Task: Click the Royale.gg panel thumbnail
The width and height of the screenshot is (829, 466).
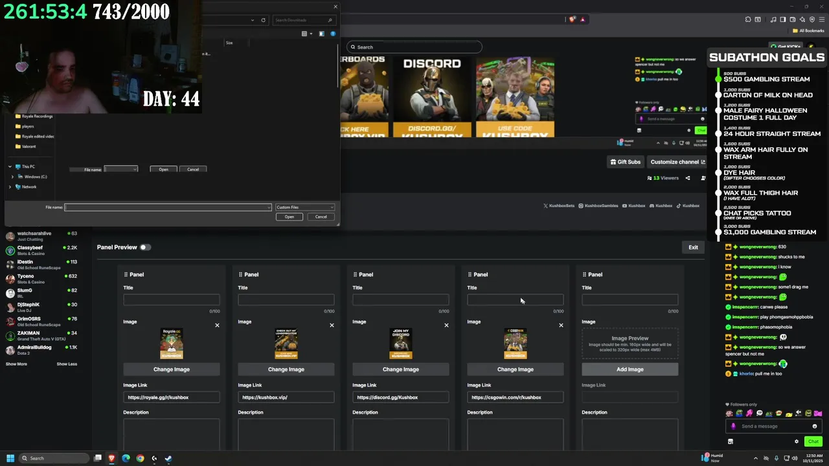Action: click(172, 344)
